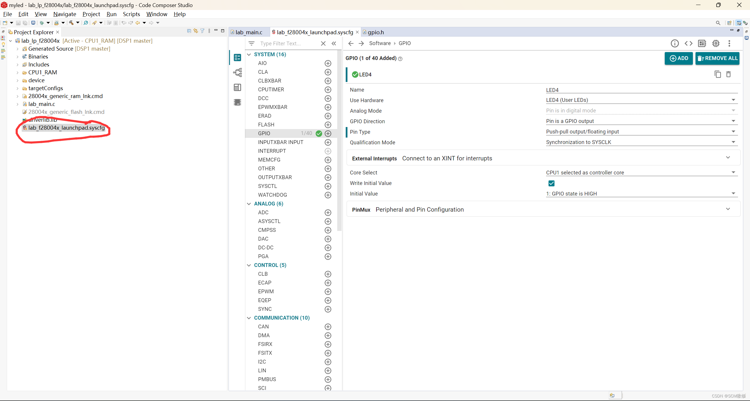Open the three-dot more options menu
Screen dimensions: 750x401
coord(729,43)
